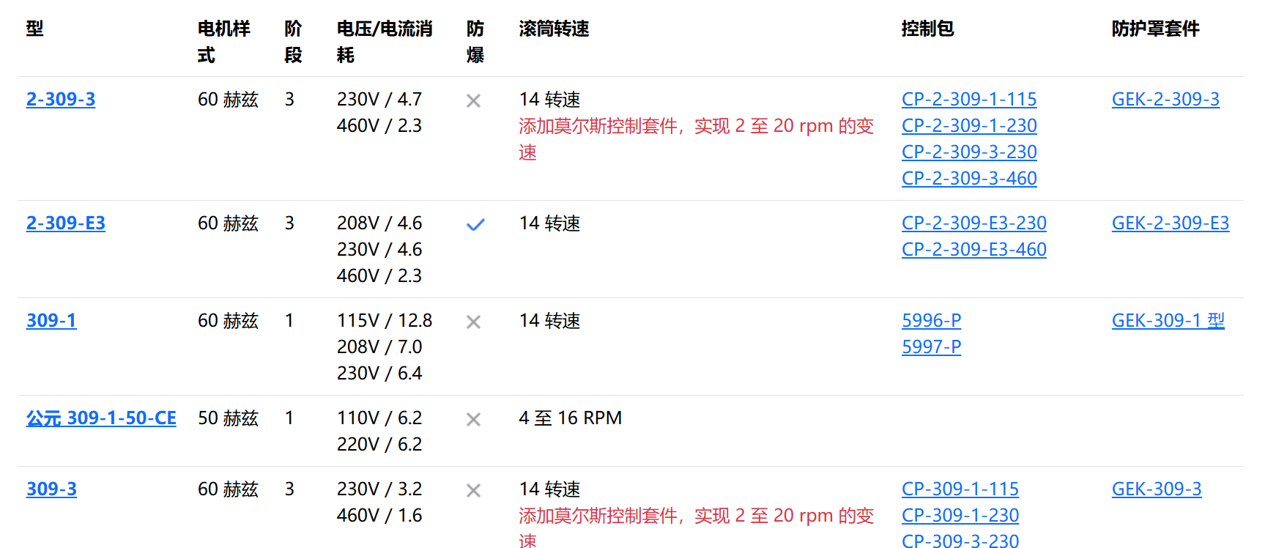Click the 5996-P control pack link

click(x=931, y=320)
